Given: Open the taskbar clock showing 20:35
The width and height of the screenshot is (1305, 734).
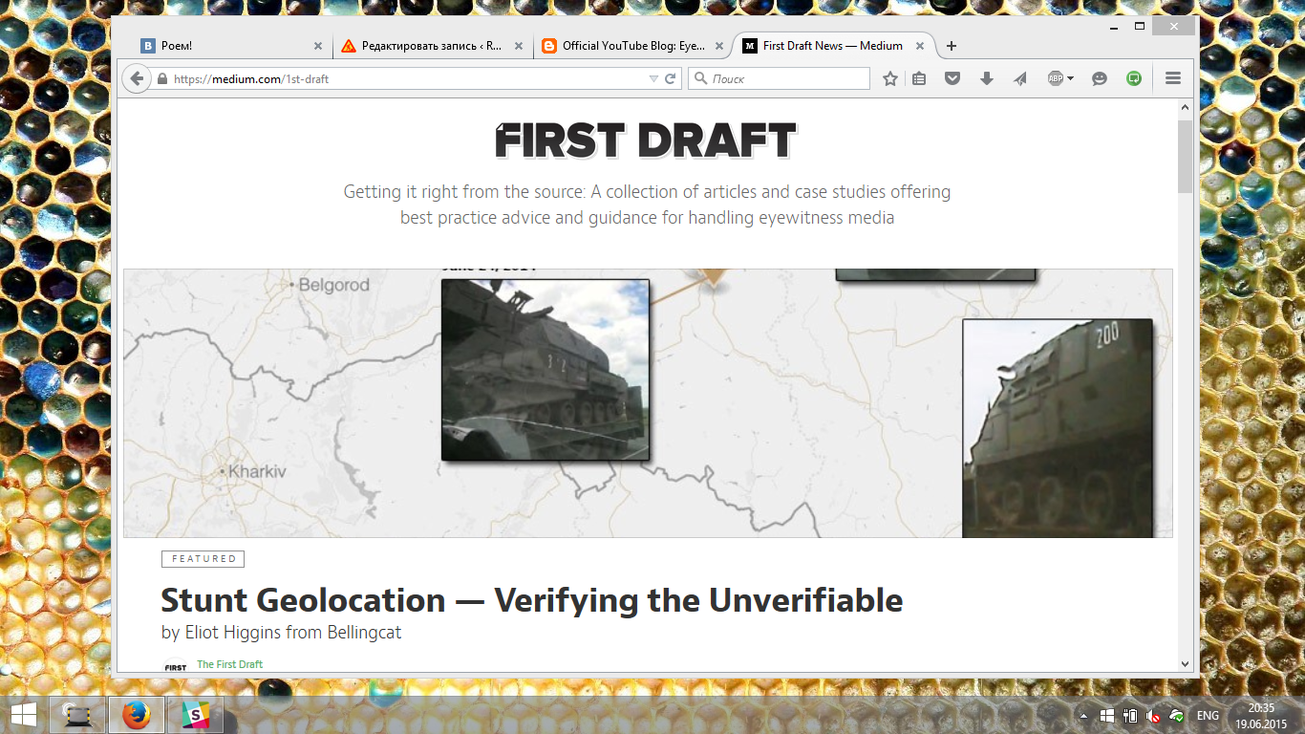Looking at the screenshot, I should [1261, 715].
